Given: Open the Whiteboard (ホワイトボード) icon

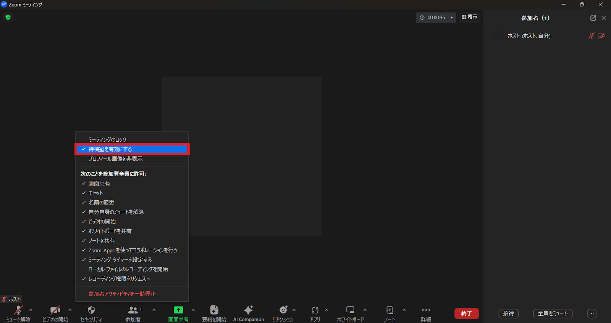Looking at the screenshot, I should 351,310.
